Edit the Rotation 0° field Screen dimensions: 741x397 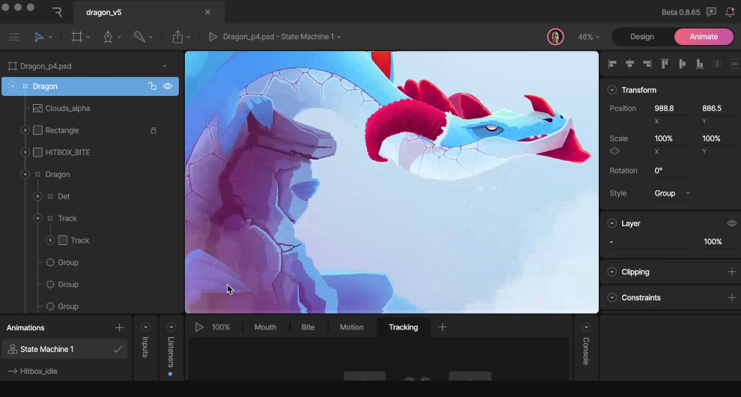(x=671, y=170)
